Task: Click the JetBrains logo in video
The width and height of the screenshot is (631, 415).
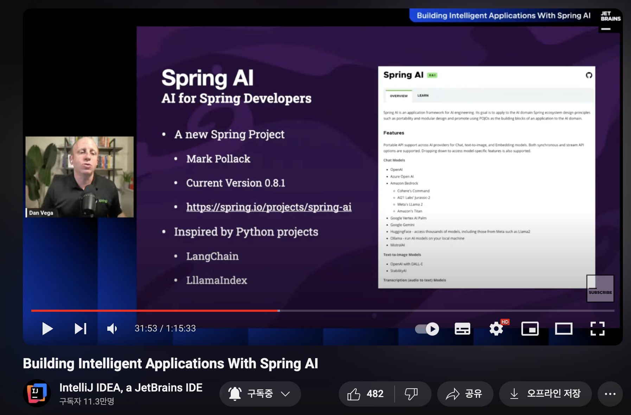Action: [610, 16]
